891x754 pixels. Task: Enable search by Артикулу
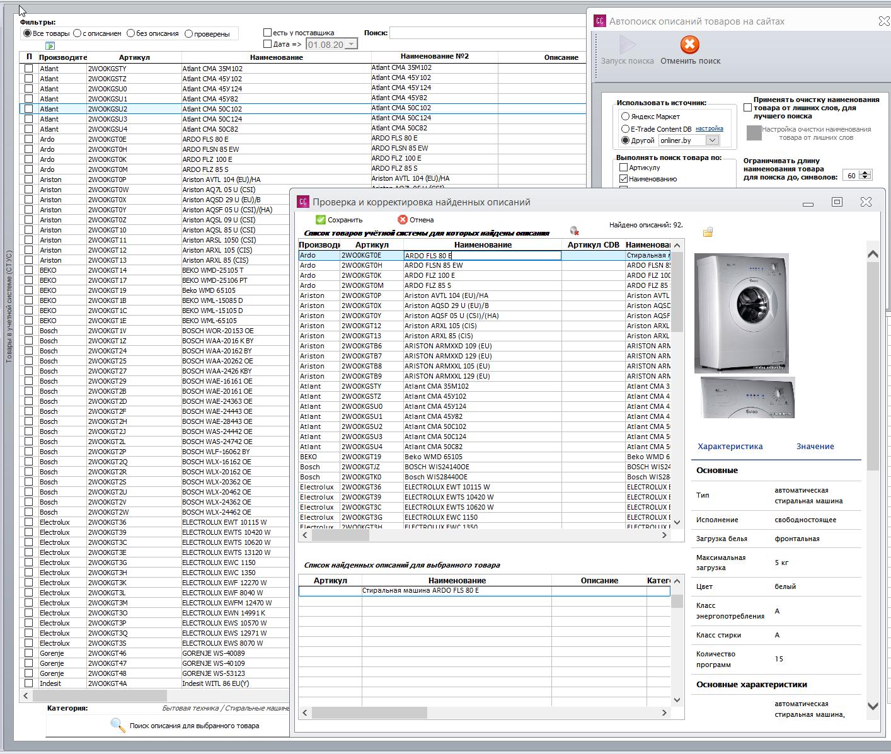[623, 168]
